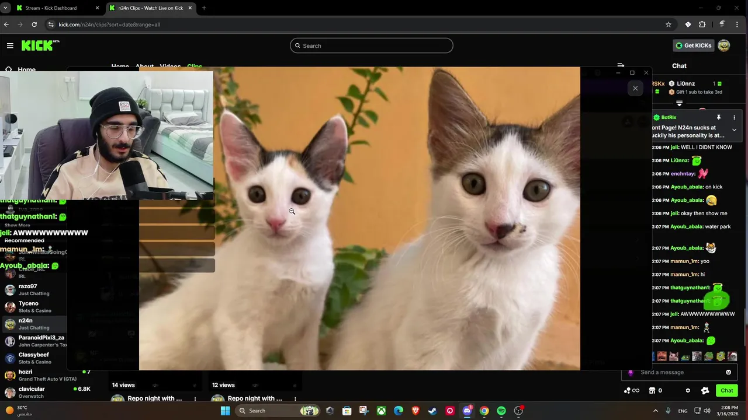Open hozri Grand Theft Auto V channel

47,375
